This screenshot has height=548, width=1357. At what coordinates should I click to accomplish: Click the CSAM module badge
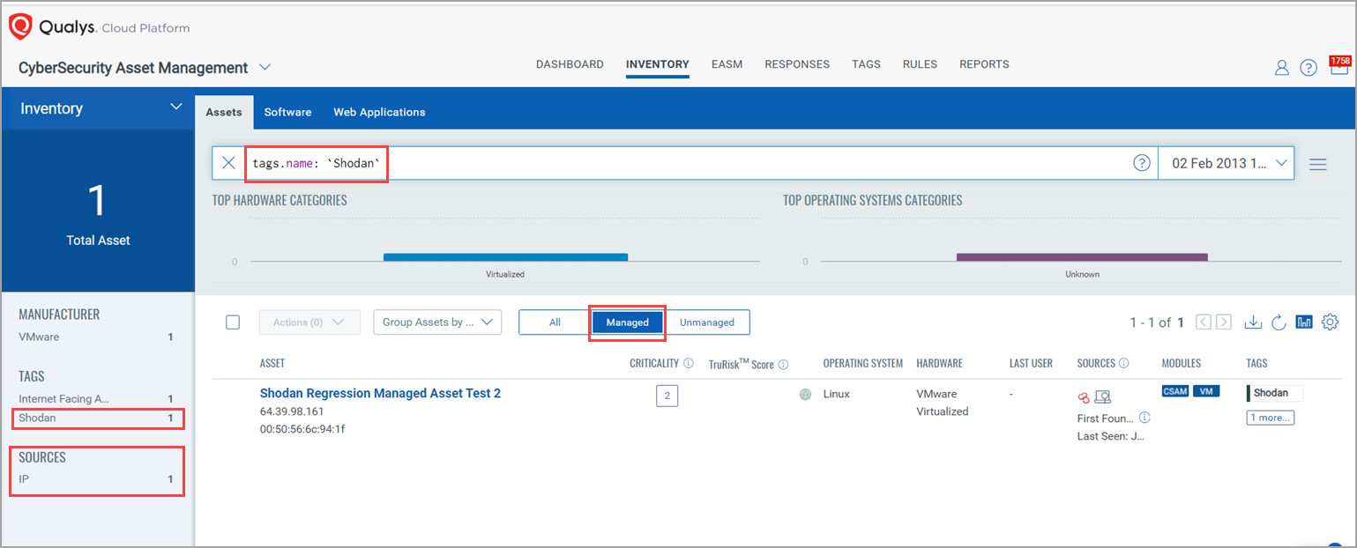[x=1175, y=391]
